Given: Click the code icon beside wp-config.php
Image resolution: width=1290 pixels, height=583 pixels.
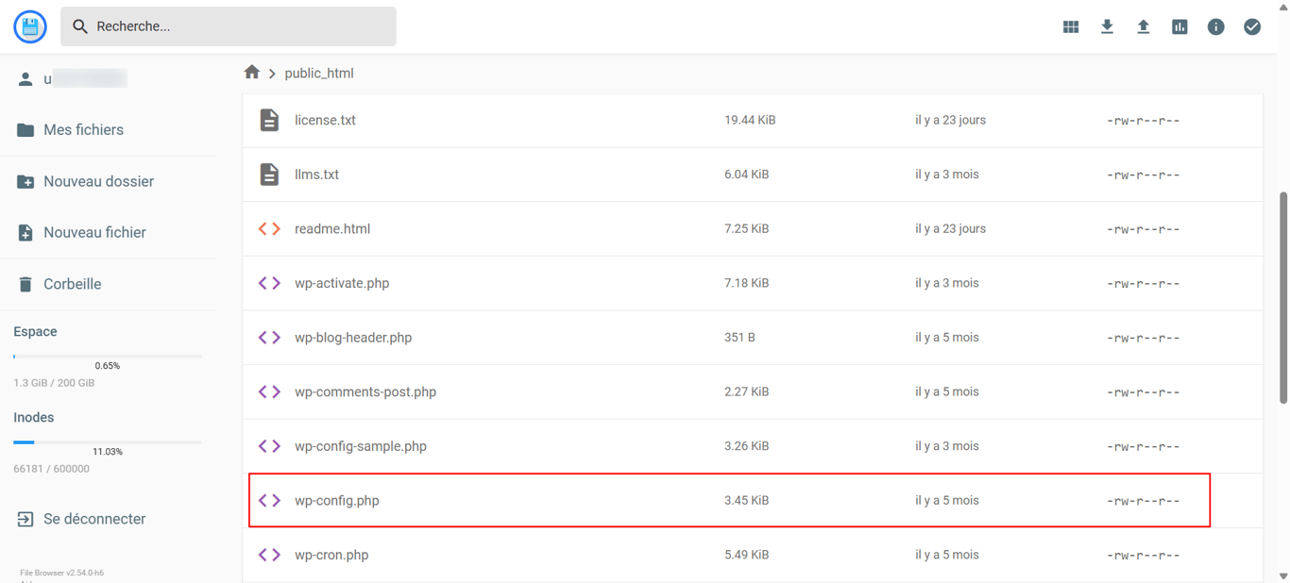Looking at the screenshot, I should point(269,500).
